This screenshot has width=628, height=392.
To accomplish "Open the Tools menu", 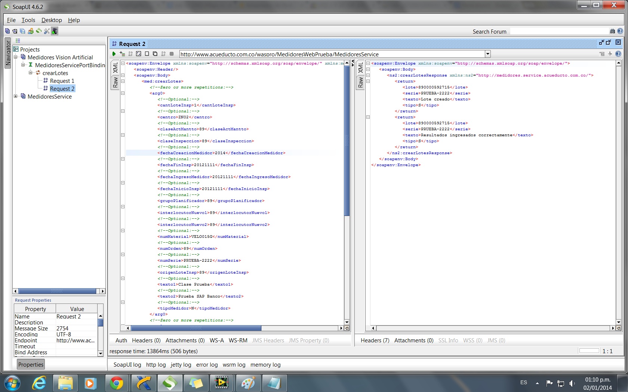I will 28,20.
